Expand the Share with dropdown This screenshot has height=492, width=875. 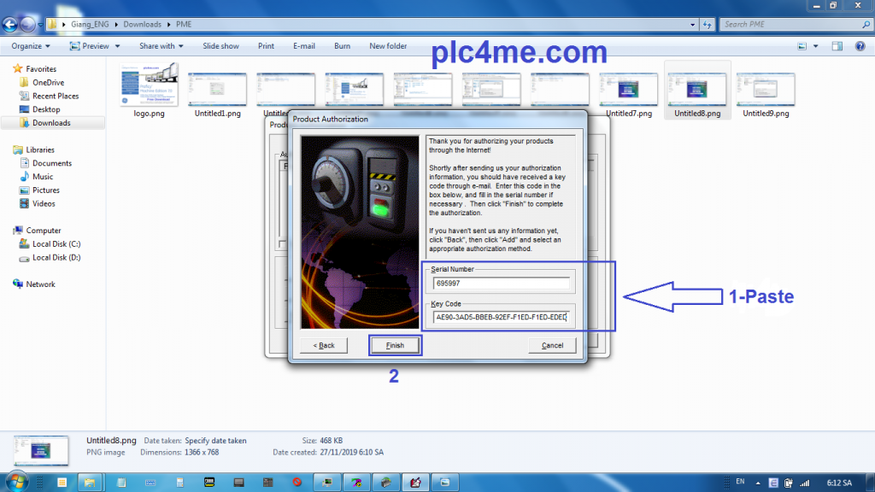[161, 46]
